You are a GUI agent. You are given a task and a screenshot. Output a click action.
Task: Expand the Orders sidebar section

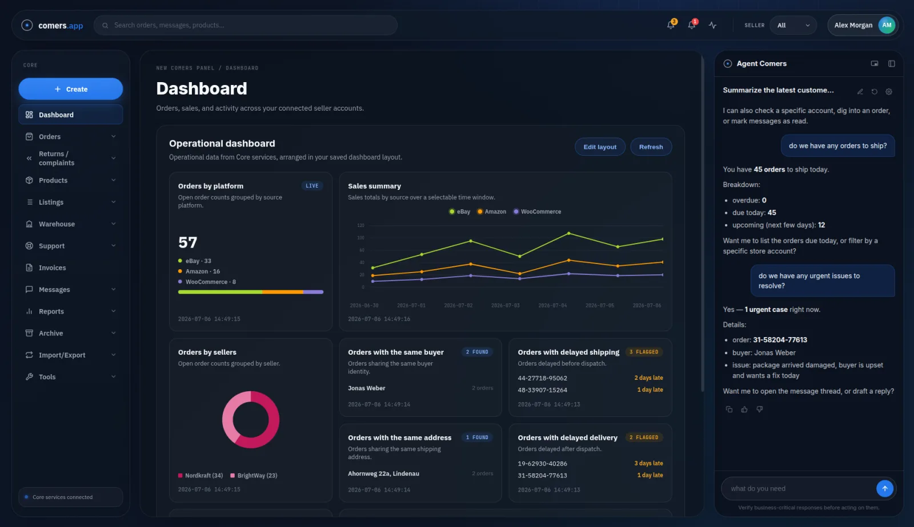113,136
